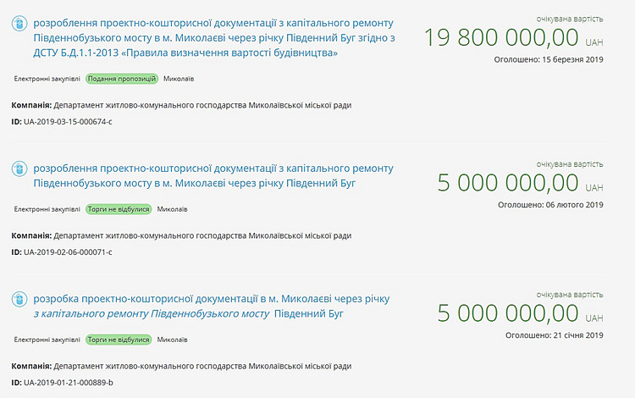Click the Електронні закупівлі label on the third tender
This screenshot has height=398, width=635.
pyautogui.click(x=47, y=340)
